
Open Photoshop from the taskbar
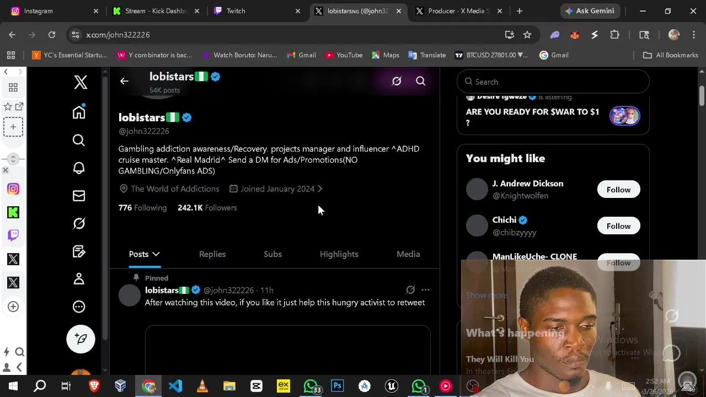tap(338, 386)
